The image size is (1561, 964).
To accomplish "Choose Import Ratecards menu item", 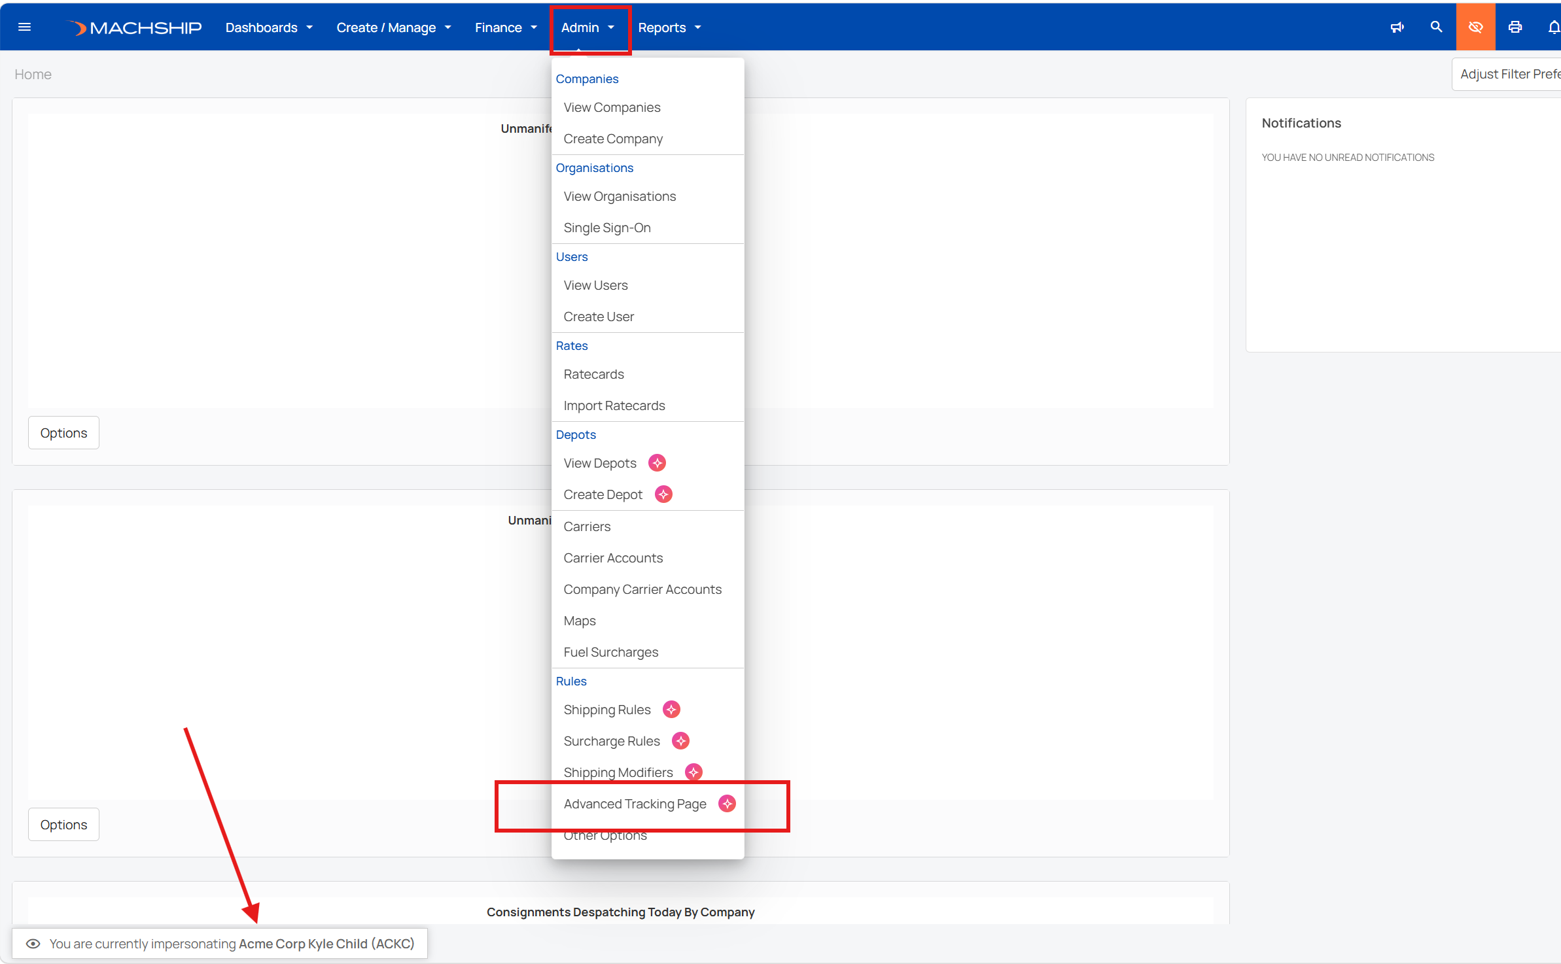I will [648, 405].
